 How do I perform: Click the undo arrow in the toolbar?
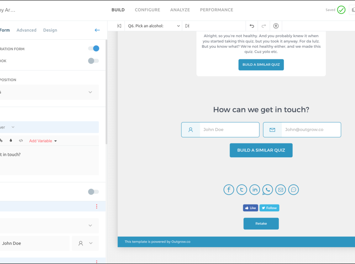[252, 26]
